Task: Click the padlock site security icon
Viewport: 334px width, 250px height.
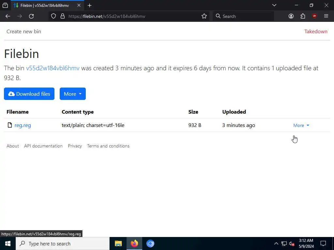Action: (62, 16)
